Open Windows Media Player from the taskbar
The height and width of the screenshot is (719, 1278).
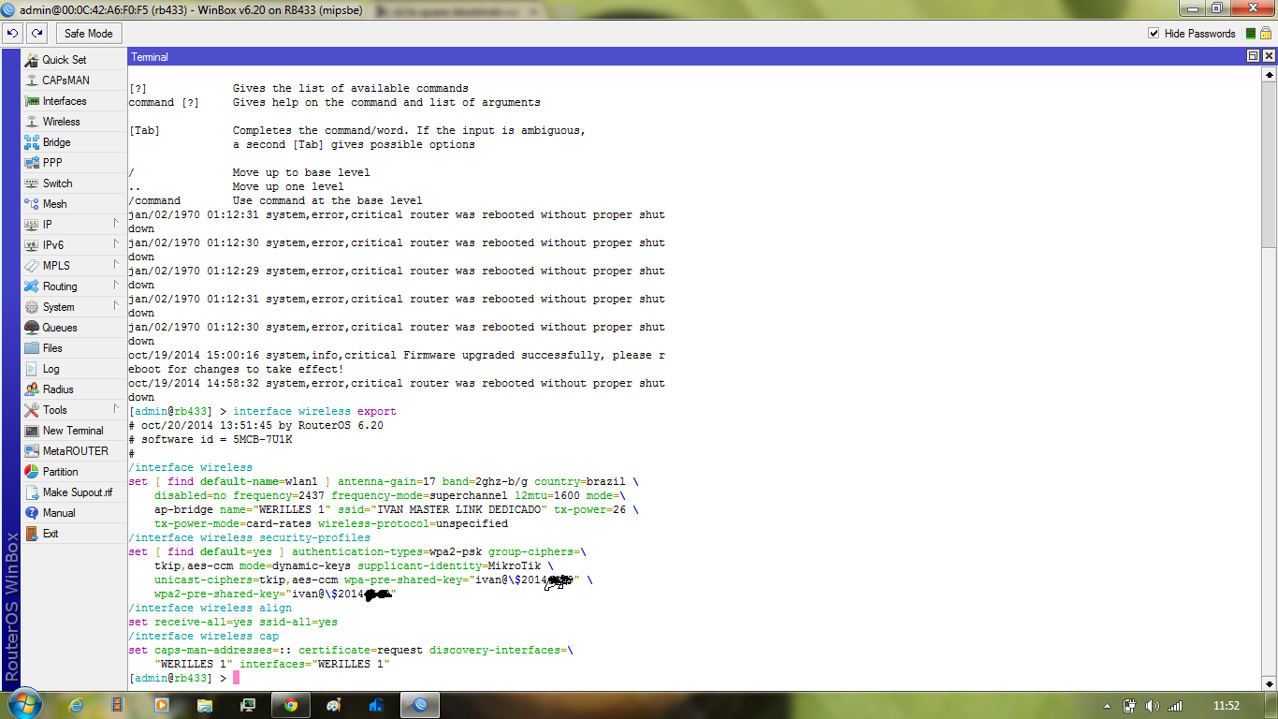coord(162,705)
